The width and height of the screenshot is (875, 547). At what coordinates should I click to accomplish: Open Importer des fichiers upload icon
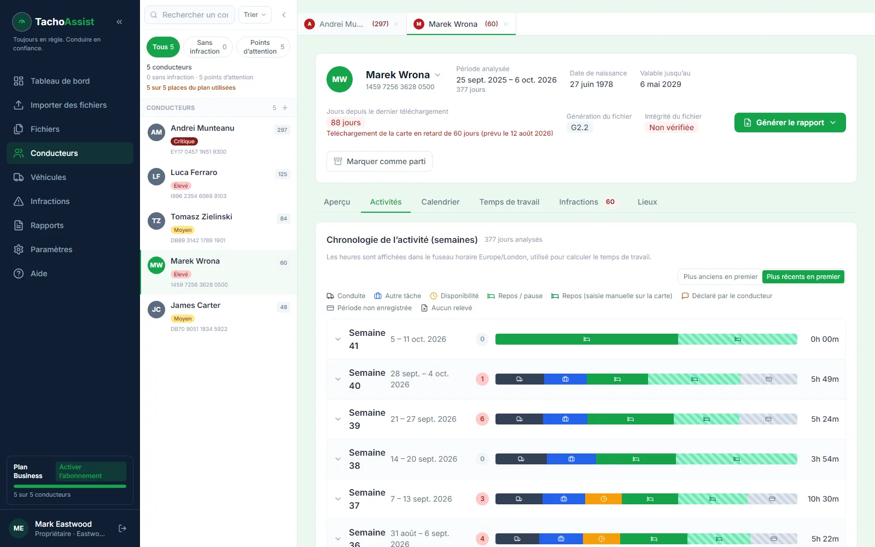[x=19, y=105]
